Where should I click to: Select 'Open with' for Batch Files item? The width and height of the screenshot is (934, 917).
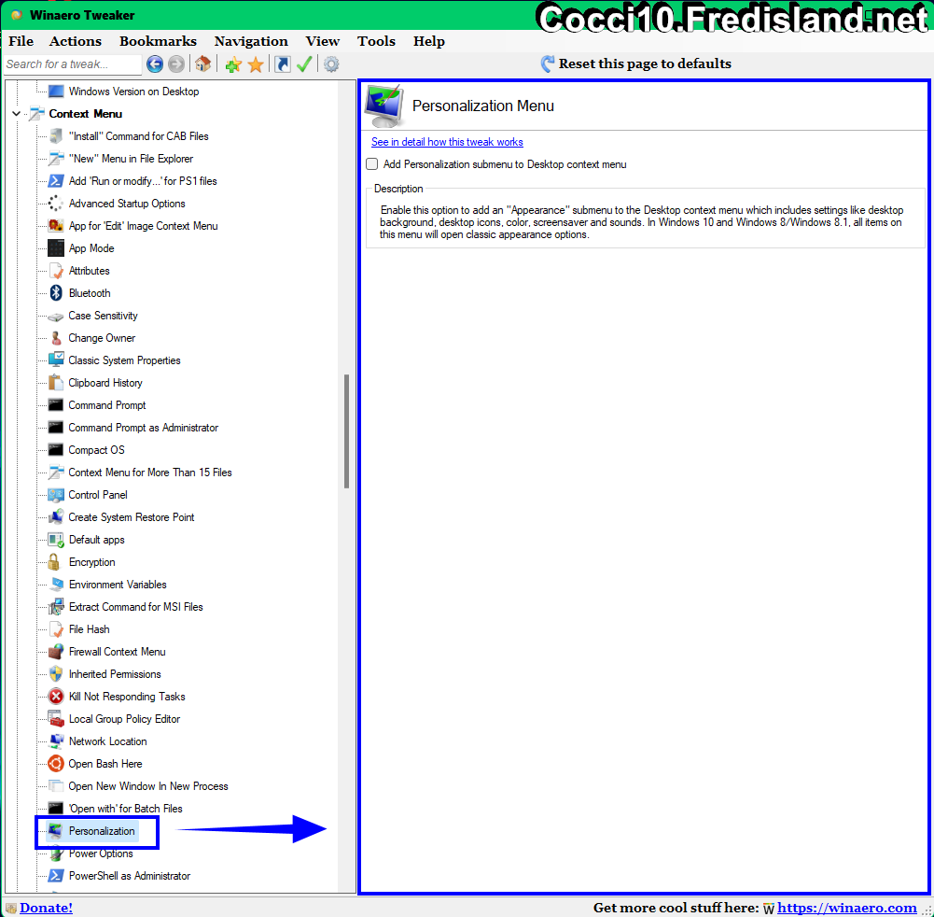tap(126, 809)
